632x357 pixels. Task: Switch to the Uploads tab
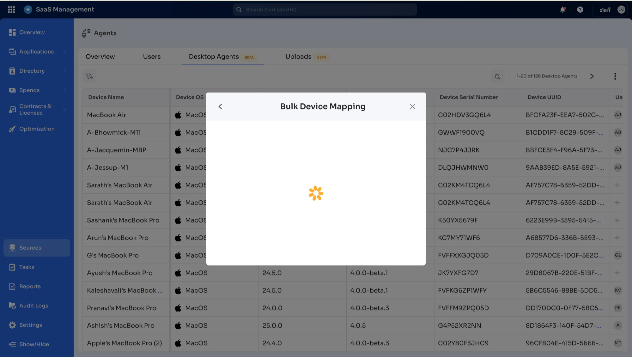tap(298, 57)
